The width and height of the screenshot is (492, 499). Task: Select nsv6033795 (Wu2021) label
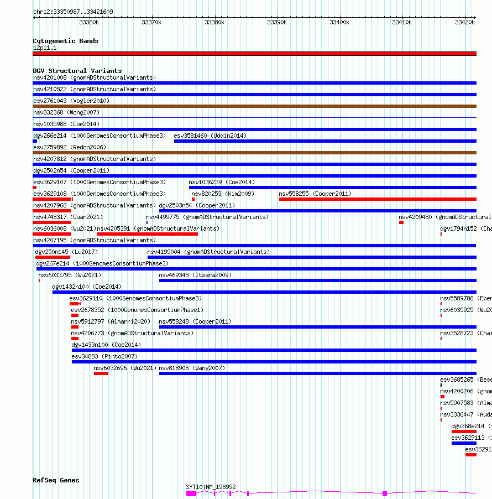[x=70, y=275]
